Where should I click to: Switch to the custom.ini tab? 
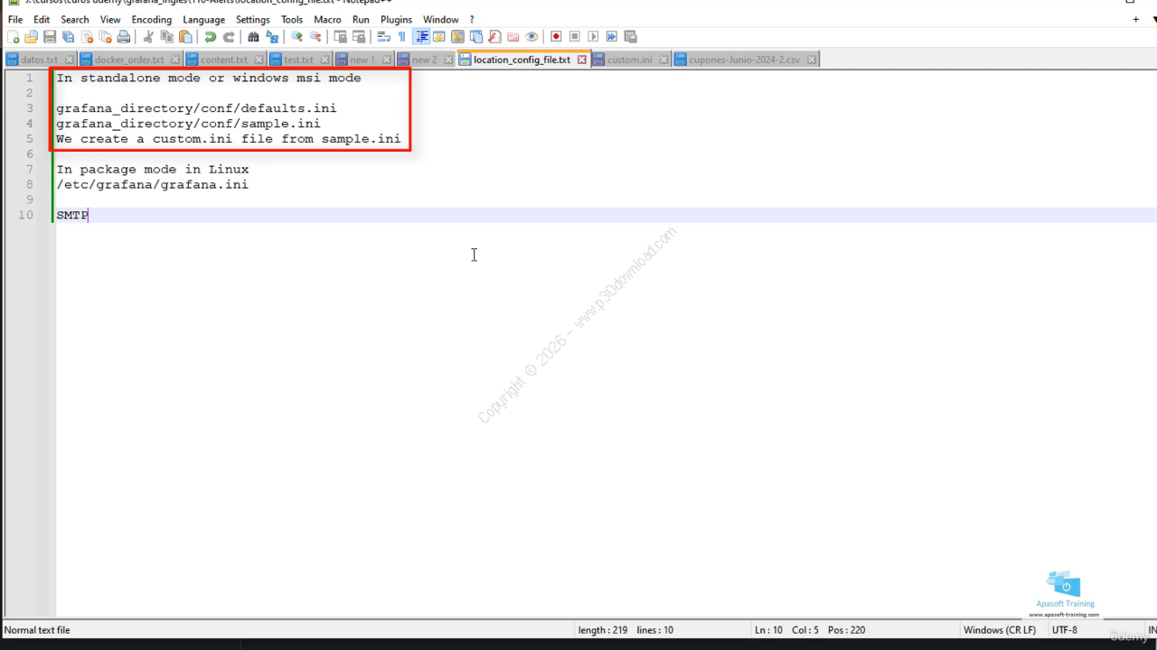[629, 60]
